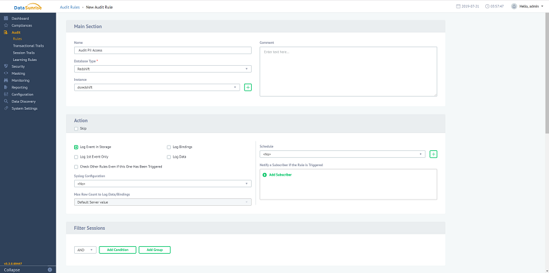Open Max Row Count to Log dropdown

[163, 202]
